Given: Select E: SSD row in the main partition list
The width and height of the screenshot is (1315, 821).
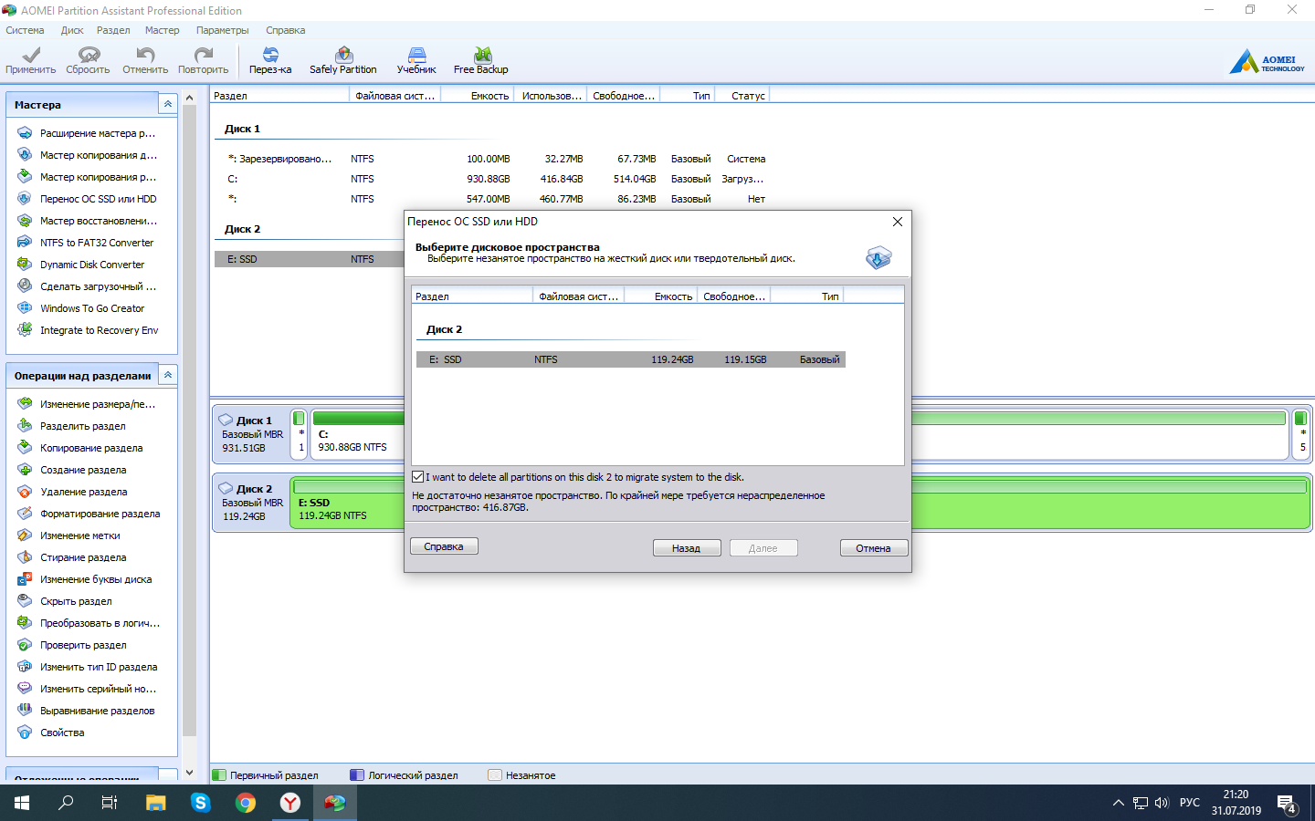Looking at the screenshot, I should pyautogui.click(x=310, y=259).
